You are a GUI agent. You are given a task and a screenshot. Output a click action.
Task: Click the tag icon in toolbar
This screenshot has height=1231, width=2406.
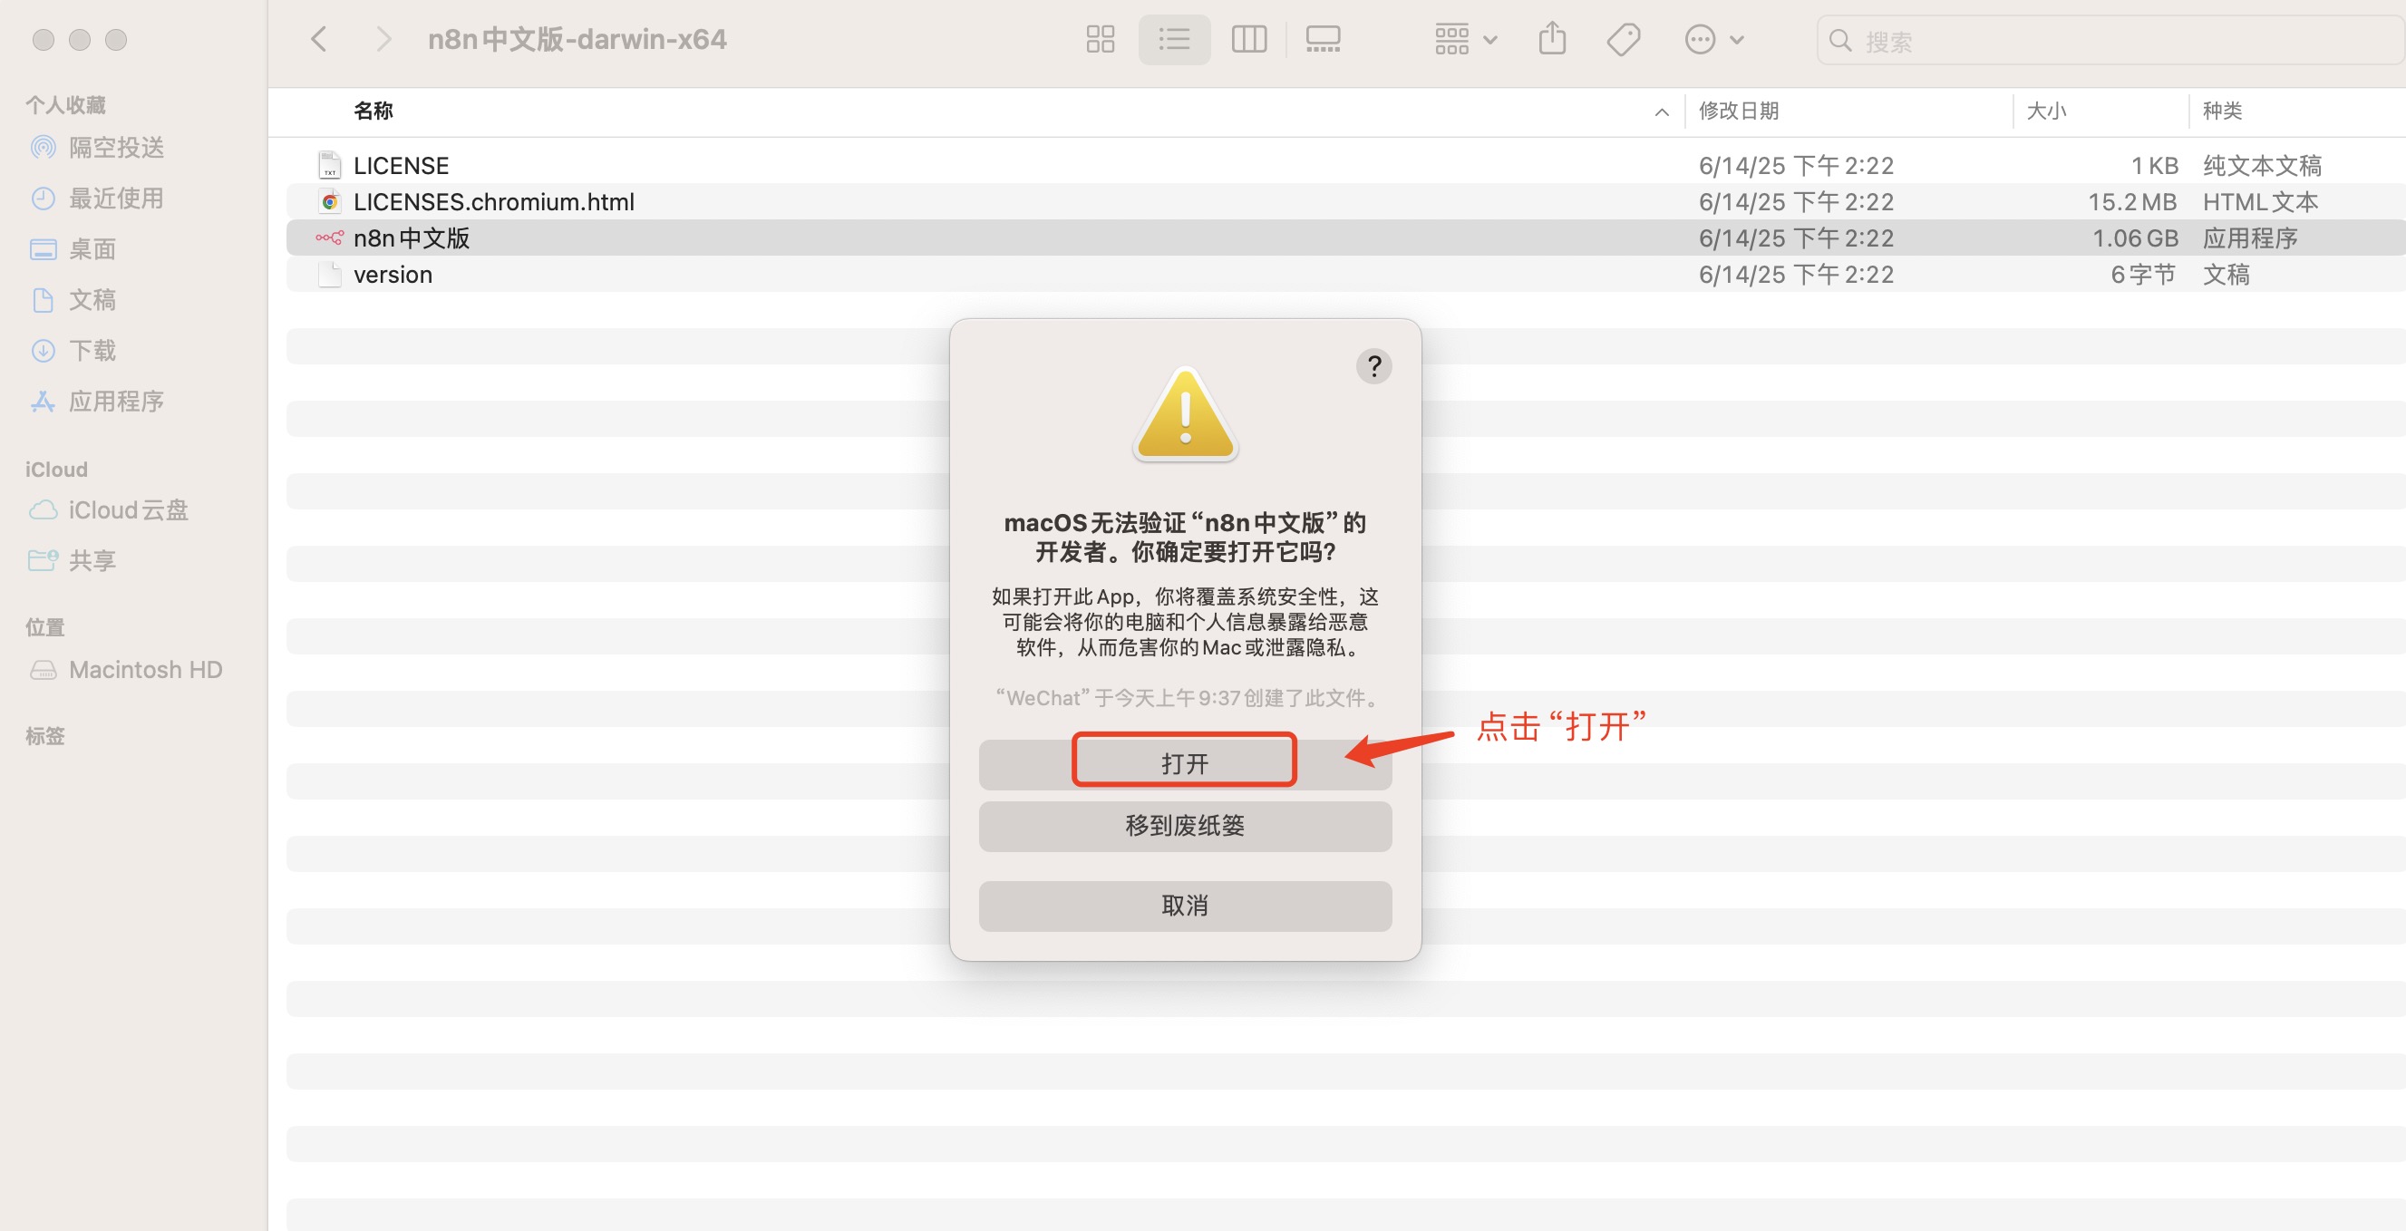(x=1624, y=39)
